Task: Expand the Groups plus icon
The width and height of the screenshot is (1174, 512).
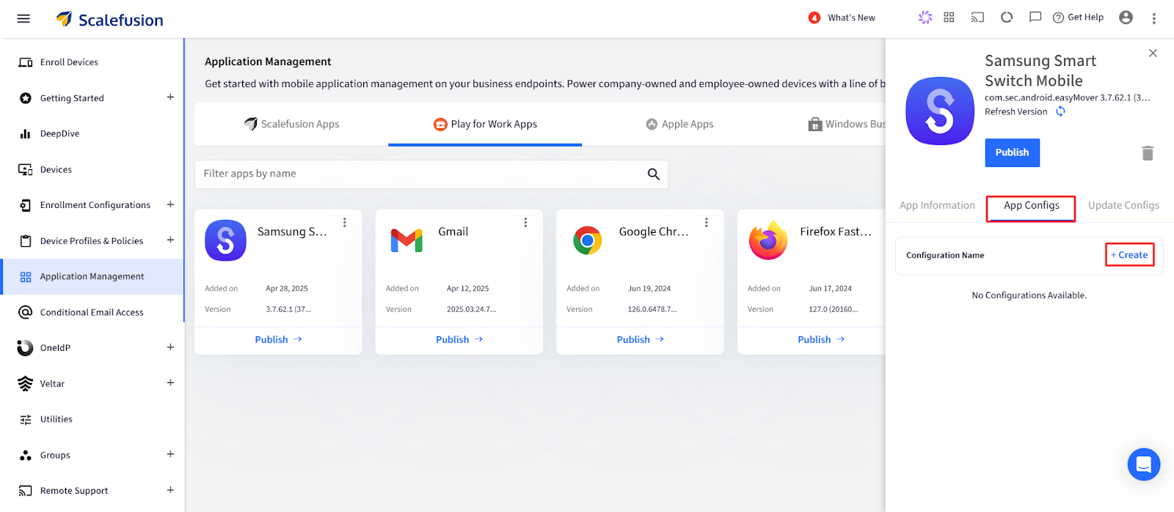Action: (170, 454)
